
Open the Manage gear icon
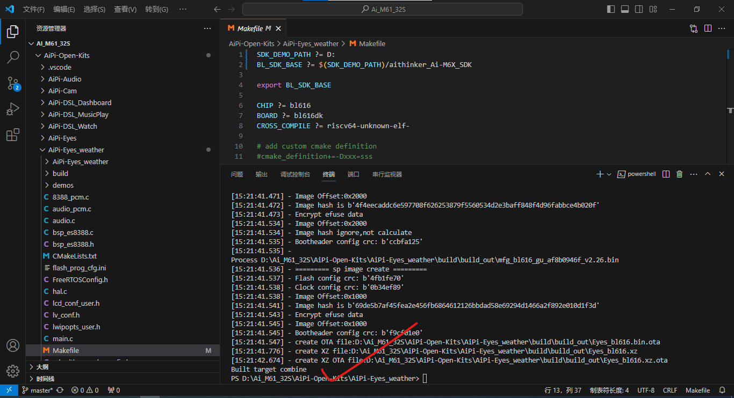(x=13, y=371)
